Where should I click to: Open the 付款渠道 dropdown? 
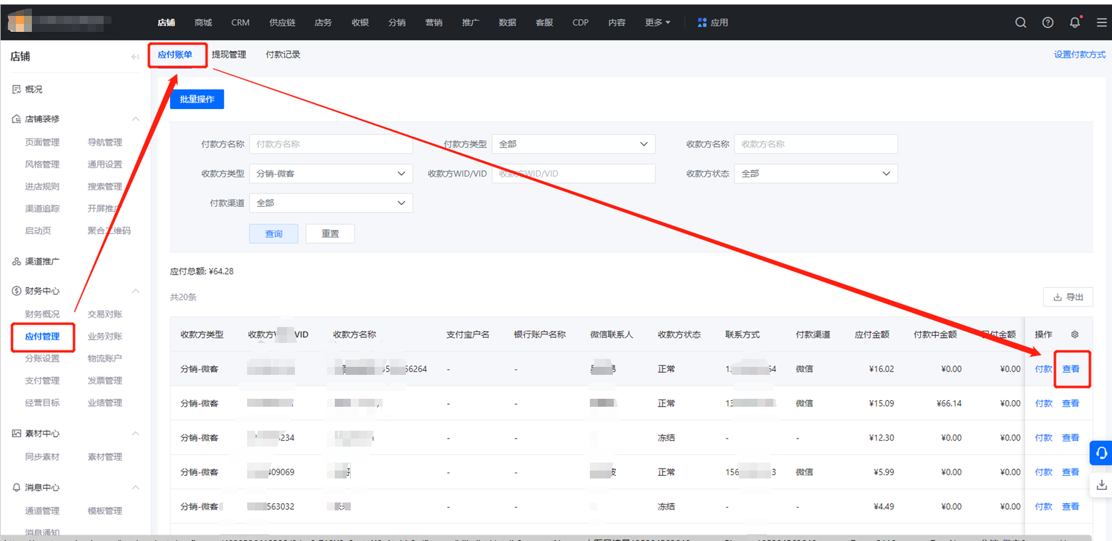(x=331, y=203)
